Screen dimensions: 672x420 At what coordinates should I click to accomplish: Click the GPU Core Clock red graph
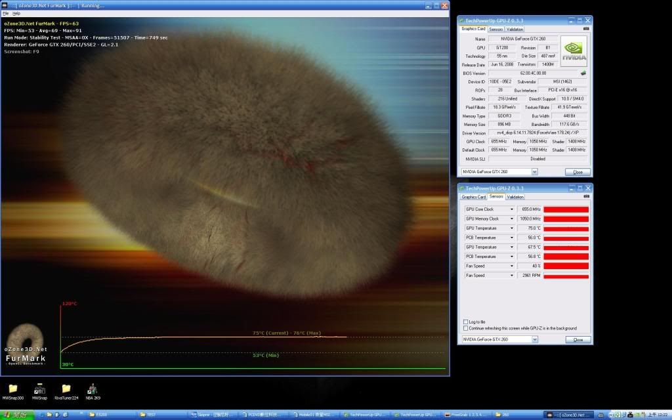point(566,209)
